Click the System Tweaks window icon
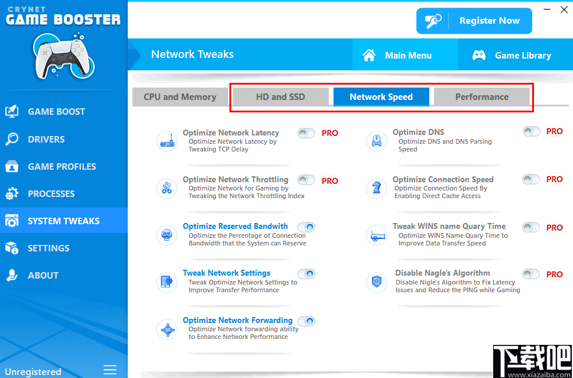The image size is (573, 378). [12, 221]
